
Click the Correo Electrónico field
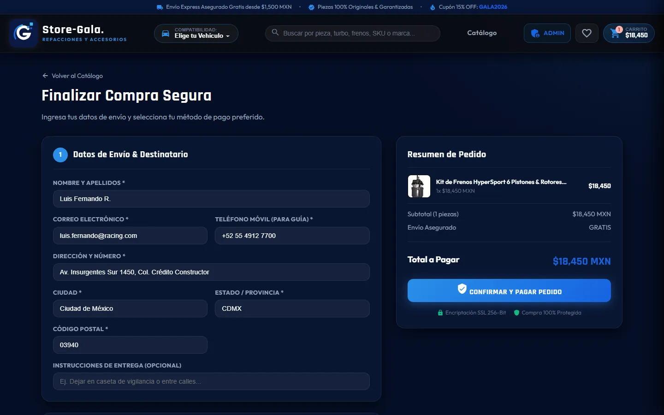[x=130, y=236]
